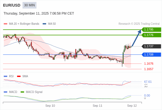Screen dimensions: 162x110
Task: Open the Research © 2025 Trading Central credit
Action: coord(139,24)
